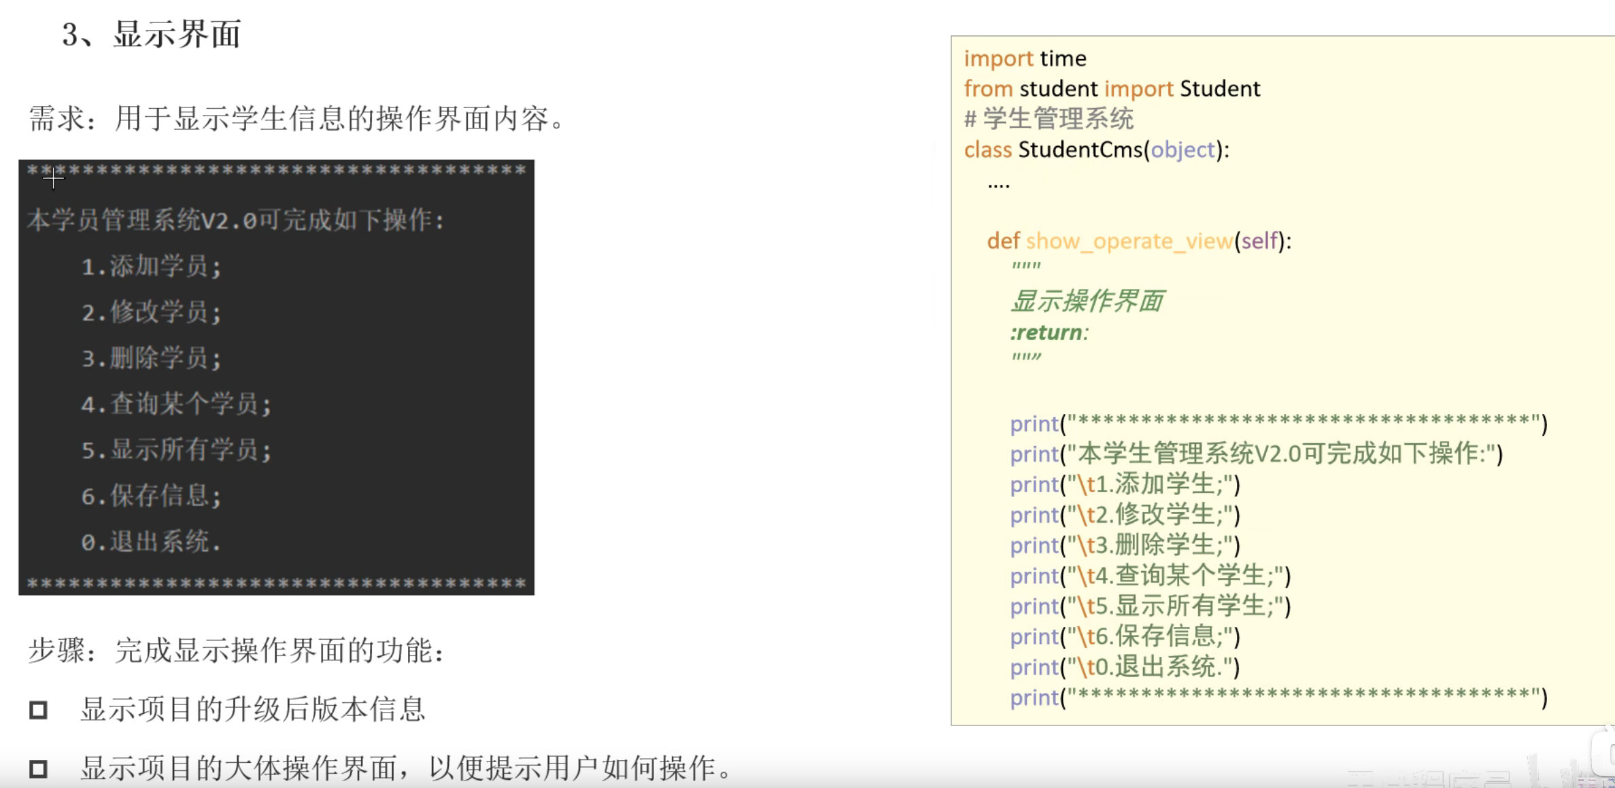Click the crosshair cursor on the terminal image
1615x788 pixels.
tap(53, 178)
